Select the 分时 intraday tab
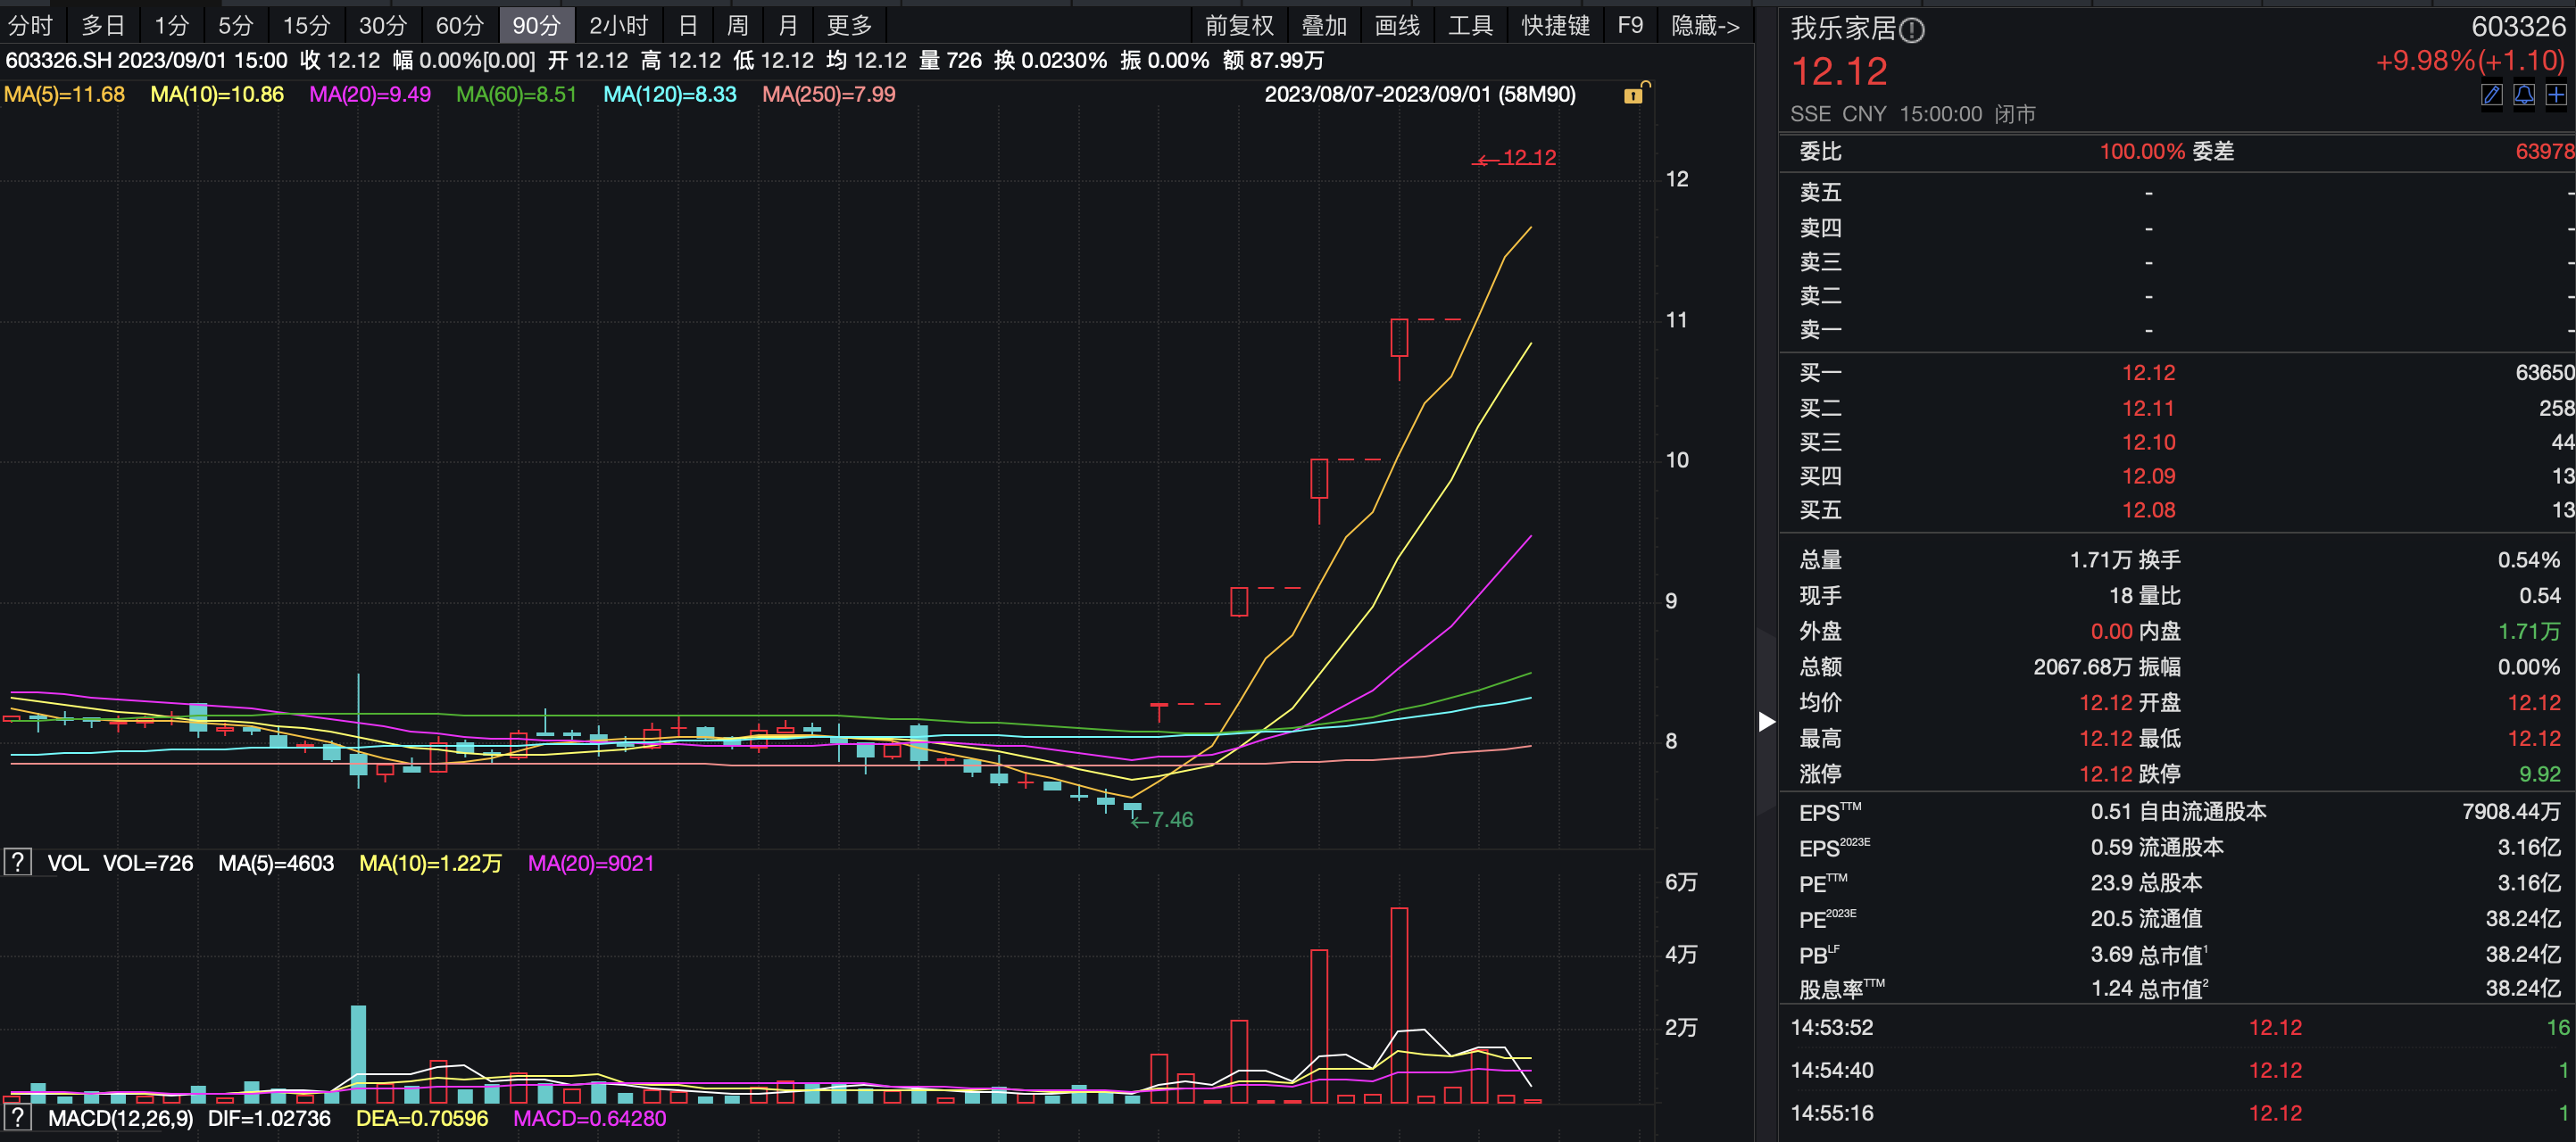Image resolution: width=2576 pixels, height=1142 pixels. tap(30, 26)
